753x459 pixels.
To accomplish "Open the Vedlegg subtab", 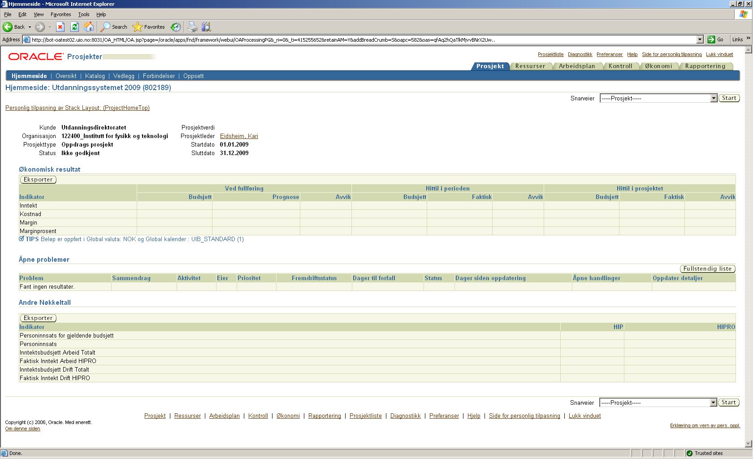I will click(x=124, y=76).
